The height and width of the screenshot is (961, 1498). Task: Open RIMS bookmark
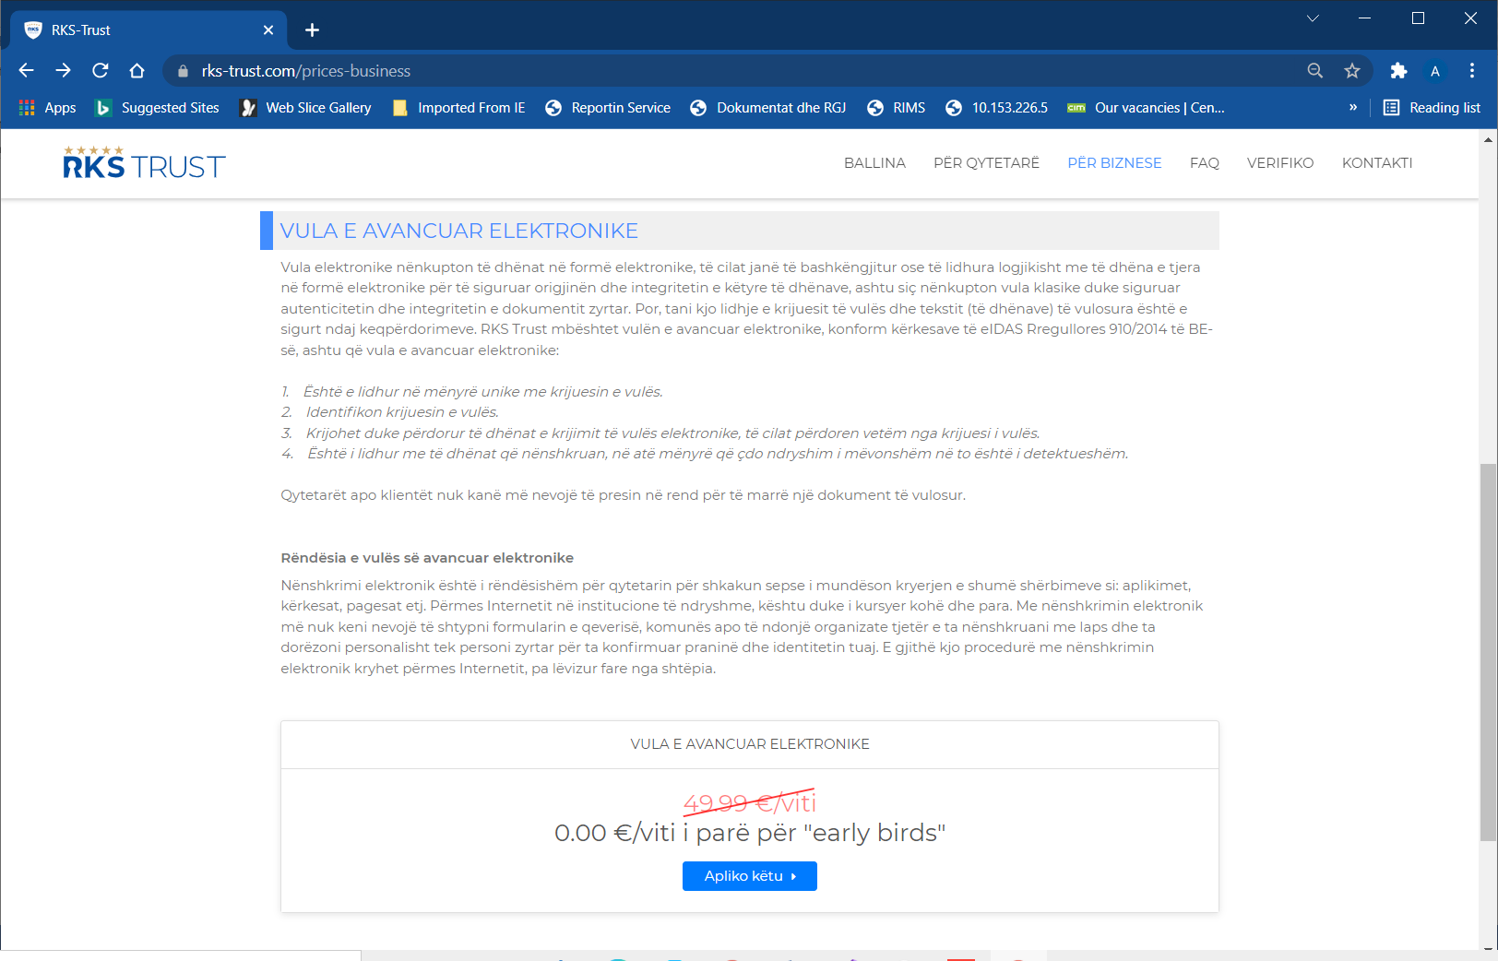tap(897, 108)
